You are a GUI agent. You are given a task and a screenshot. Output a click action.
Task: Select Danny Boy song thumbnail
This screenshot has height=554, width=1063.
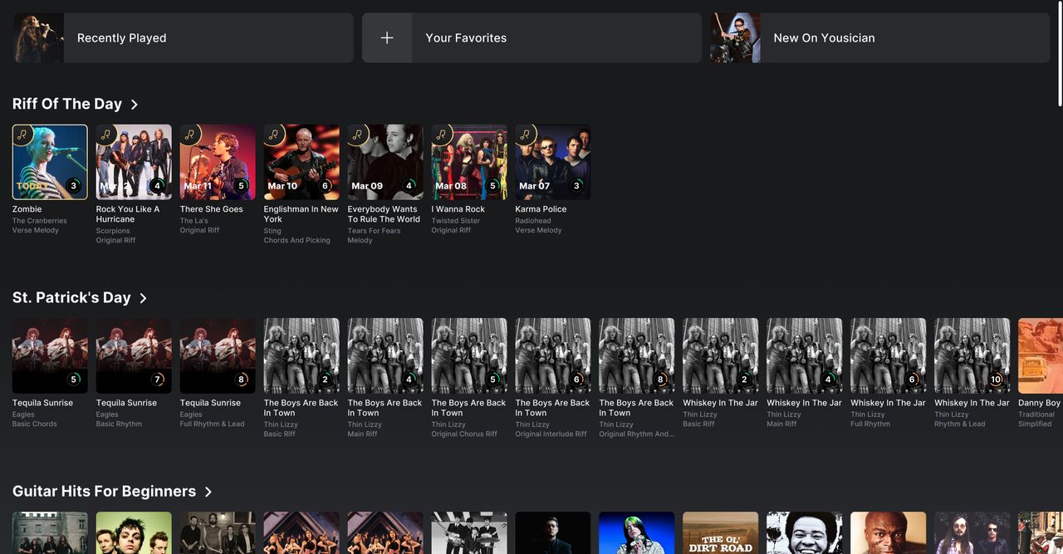tap(1041, 355)
